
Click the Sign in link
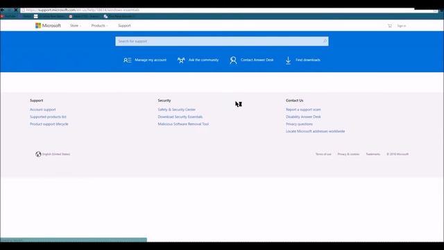pos(402,26)
